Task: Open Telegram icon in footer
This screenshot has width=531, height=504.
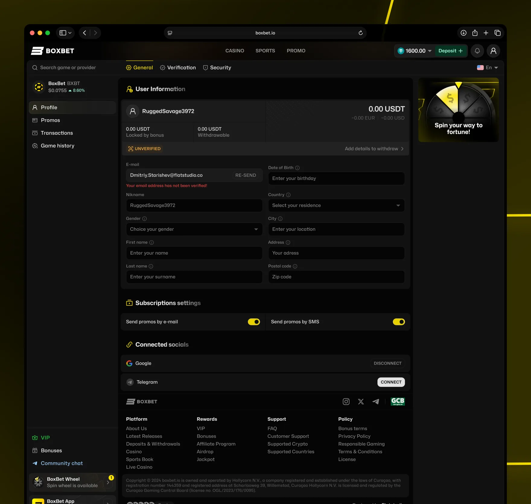Action: [376, 402]
